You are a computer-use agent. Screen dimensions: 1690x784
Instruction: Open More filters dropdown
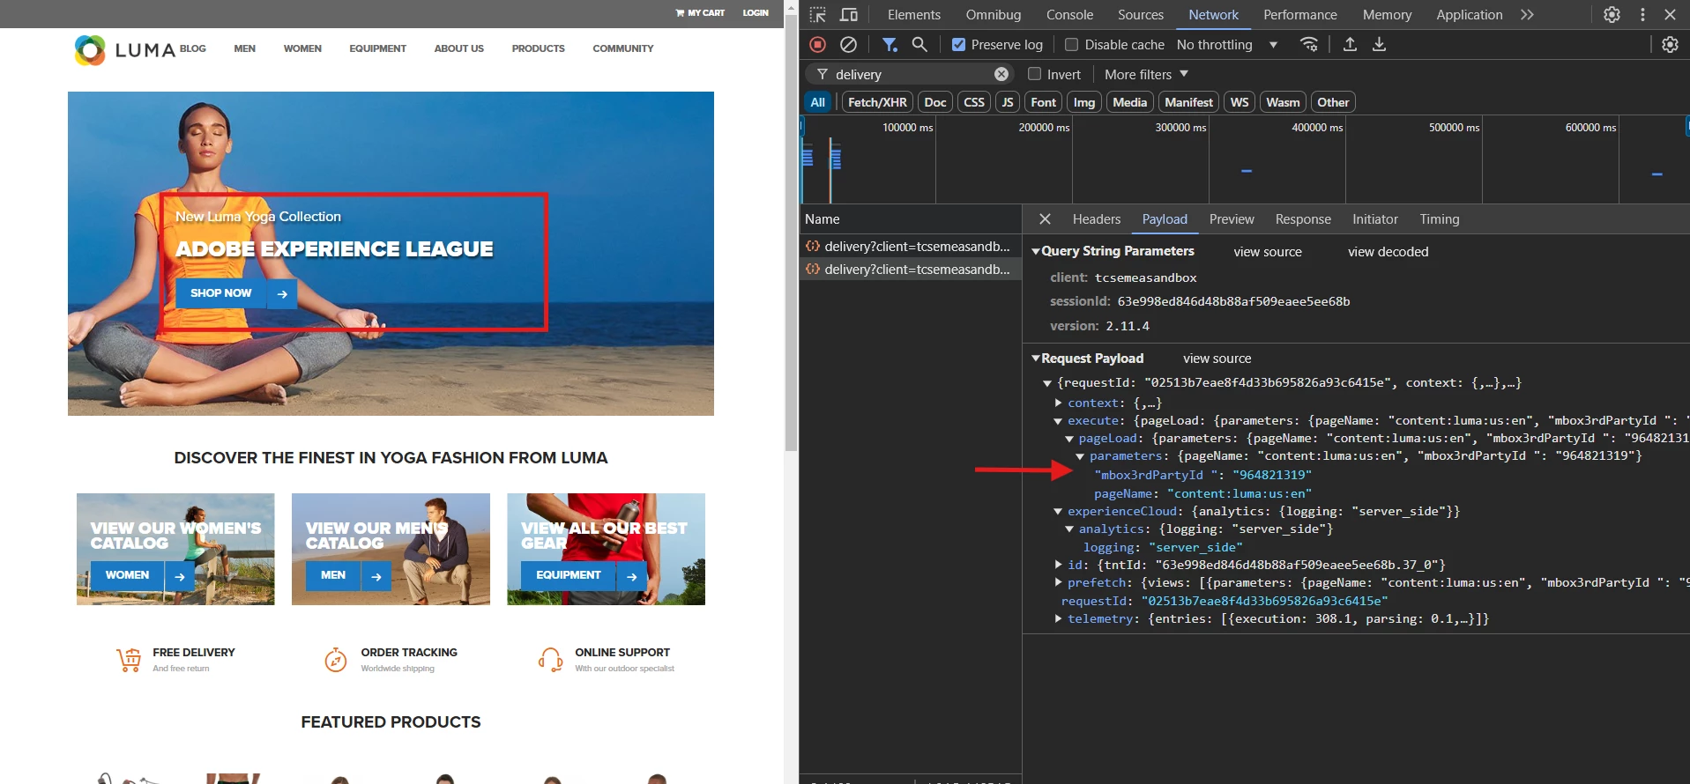[1146, 74]
